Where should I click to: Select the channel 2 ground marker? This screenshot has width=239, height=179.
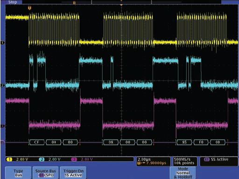pos(2,85)
